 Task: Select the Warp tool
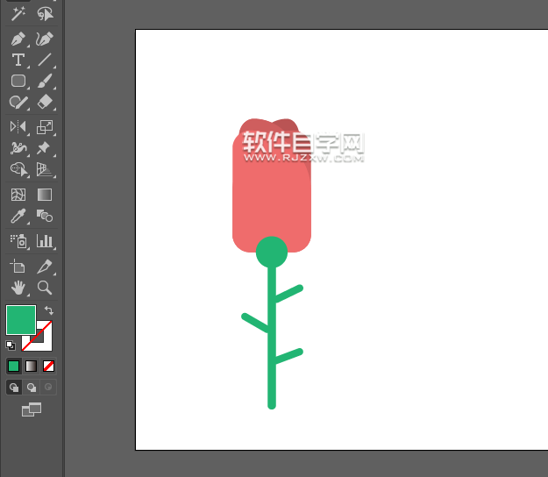[x=18, y=148]
